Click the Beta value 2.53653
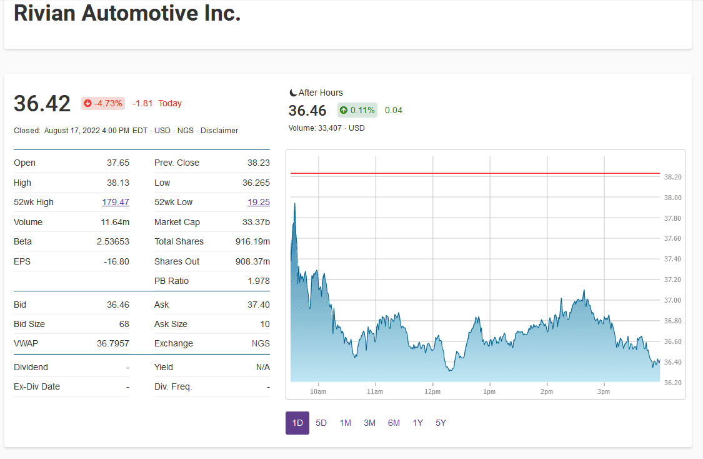703x459 pixels. coord(113,241)
